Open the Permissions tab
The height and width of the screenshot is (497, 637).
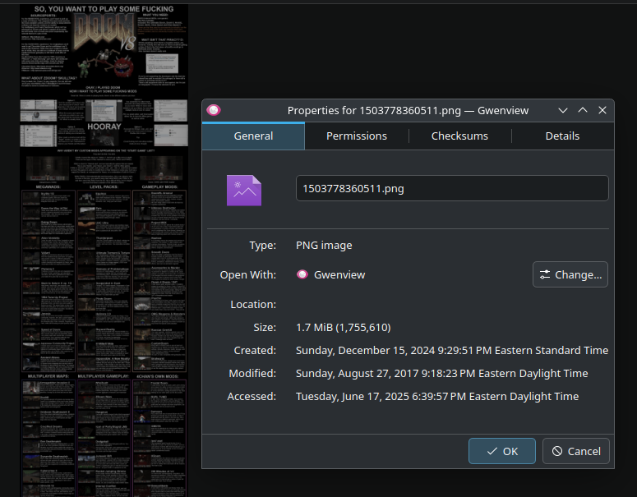tap(356, 136)
